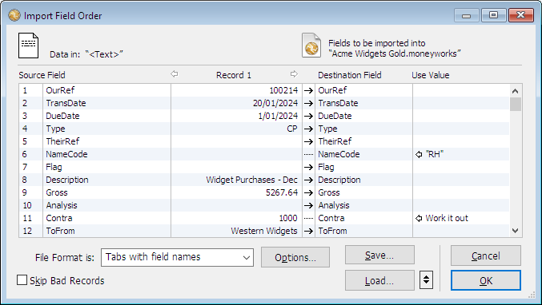The height and width of the screenshot is (305, 542).
Task: Advance to next record with right arrow
Action: 294,73
